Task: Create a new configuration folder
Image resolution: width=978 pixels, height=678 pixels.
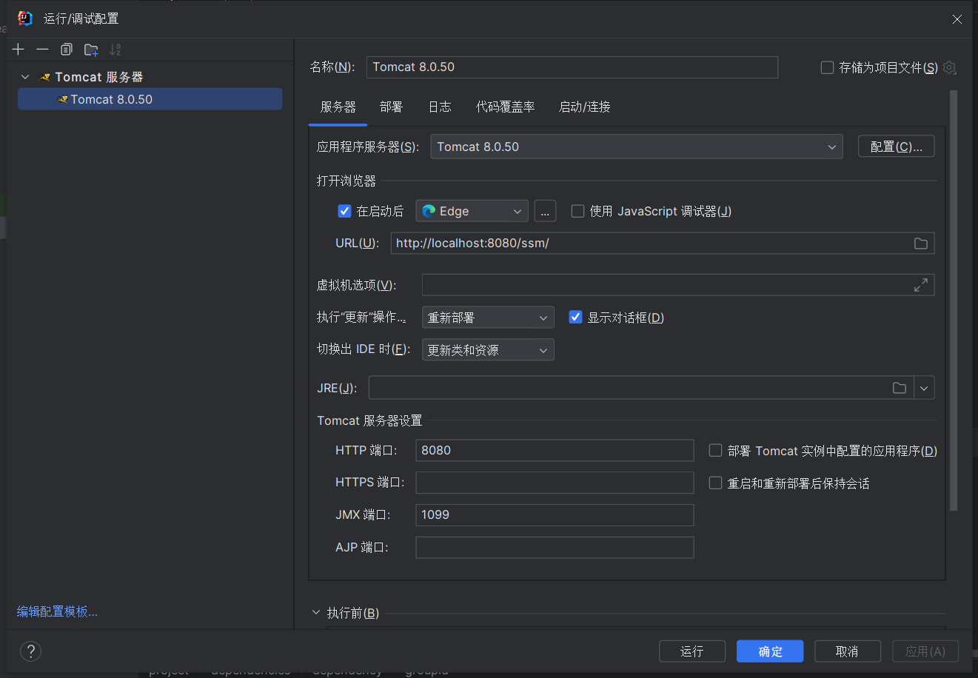Action: tap(91, 50)
